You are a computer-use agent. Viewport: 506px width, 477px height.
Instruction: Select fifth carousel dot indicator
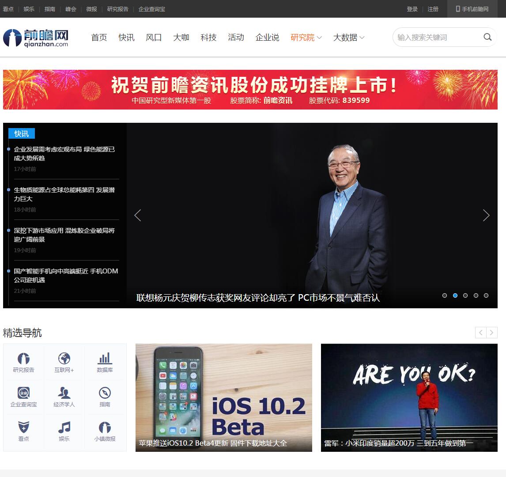point(486,295)
